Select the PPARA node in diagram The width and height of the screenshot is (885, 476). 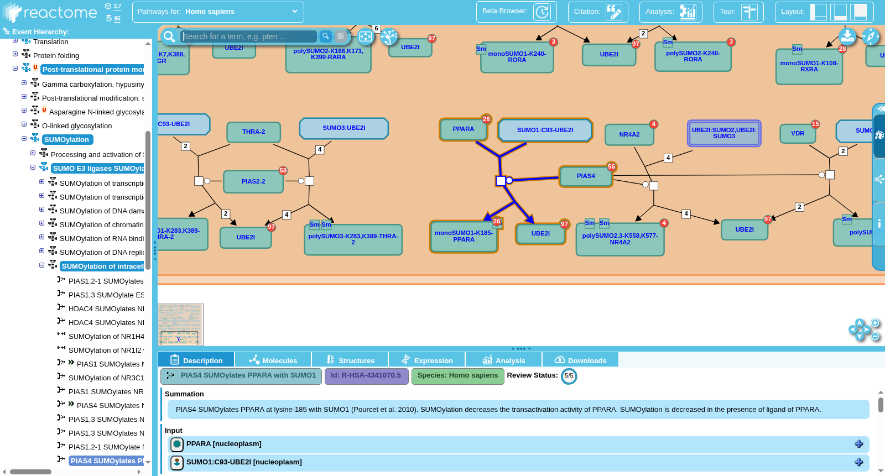pos(463,129)
